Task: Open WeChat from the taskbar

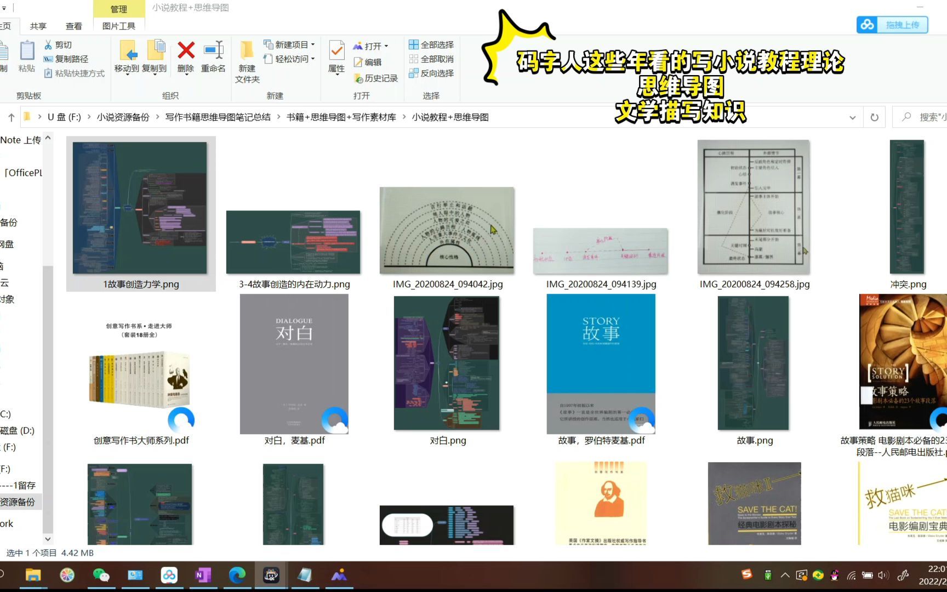Action: click(x=101, y=575)
